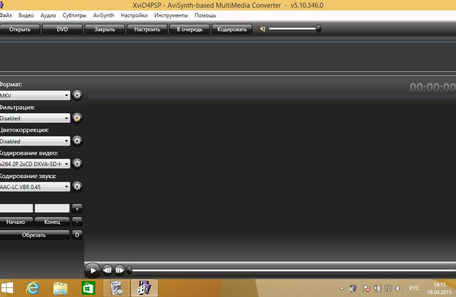The height and width of the screenshot is (297, 456).
Task: Open the Action Center flag icon in the tray
Action: (x=367, y=288)
